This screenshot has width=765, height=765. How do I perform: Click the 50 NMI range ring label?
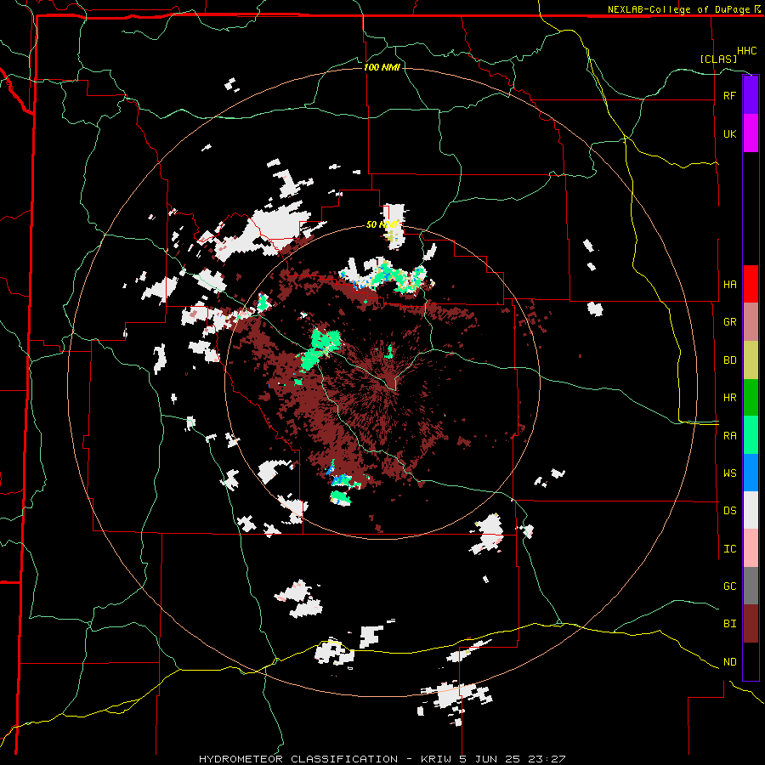[x=382, y=224]
